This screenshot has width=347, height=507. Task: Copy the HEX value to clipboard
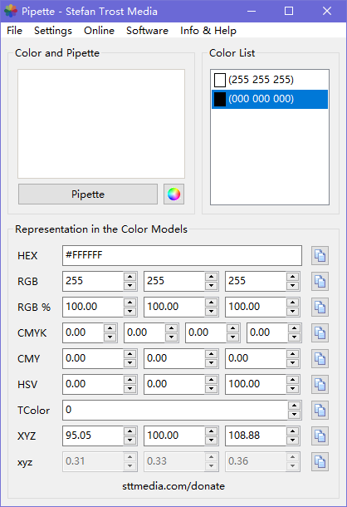pyautogui.click(x=320, y=255)
